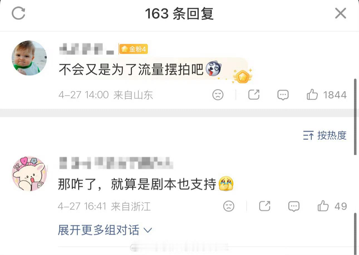
Task: Share the top comment via the forward icon
Action: point(254,95)
